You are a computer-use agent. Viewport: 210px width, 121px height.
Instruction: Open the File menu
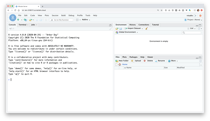[20, 16]
